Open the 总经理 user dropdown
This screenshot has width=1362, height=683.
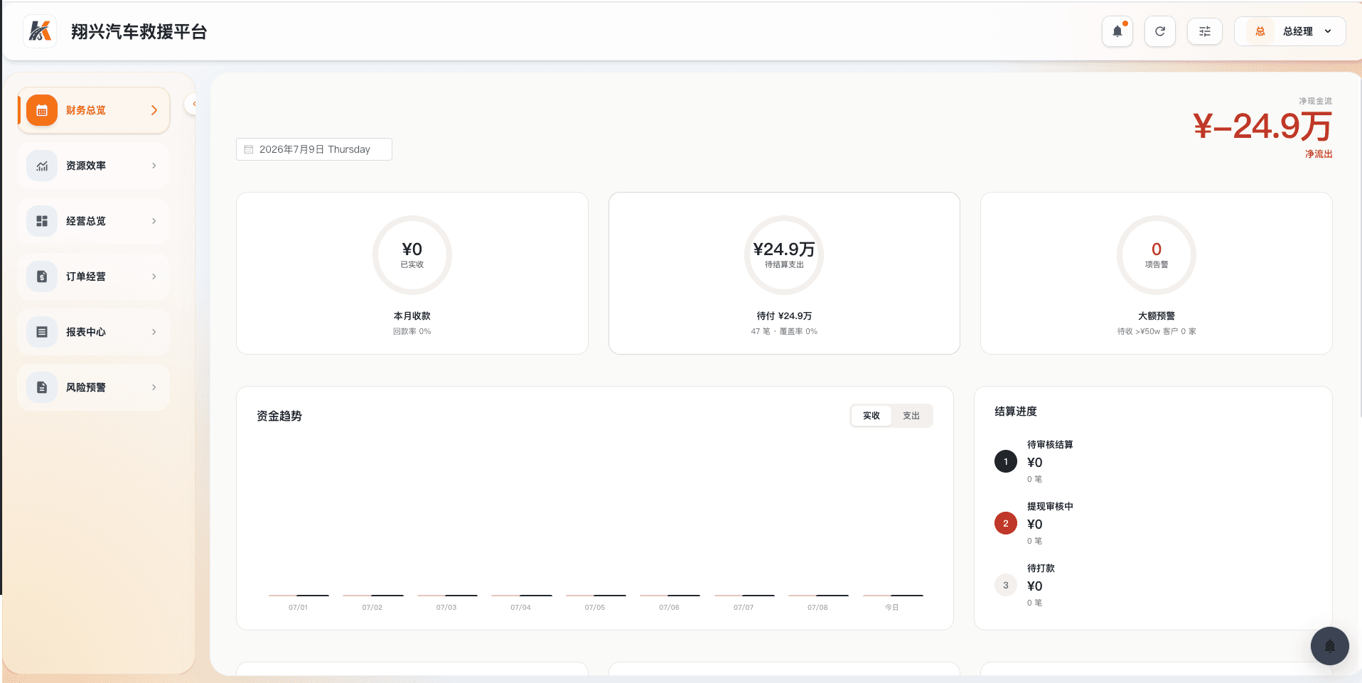tap(1289, 31)
